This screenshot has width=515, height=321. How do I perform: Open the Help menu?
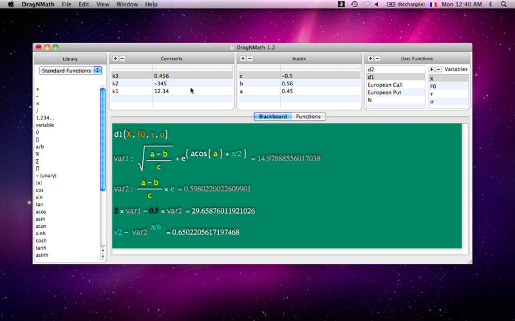click(151, 4)
